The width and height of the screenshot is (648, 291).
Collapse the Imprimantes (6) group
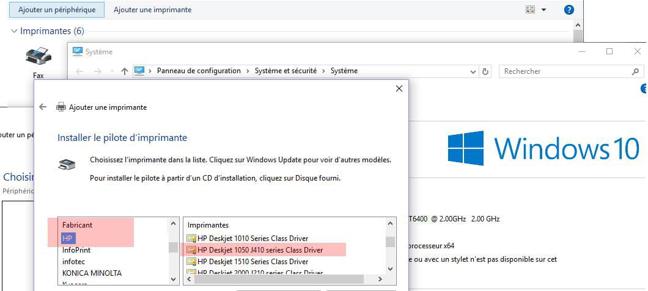tap(15, 31)
